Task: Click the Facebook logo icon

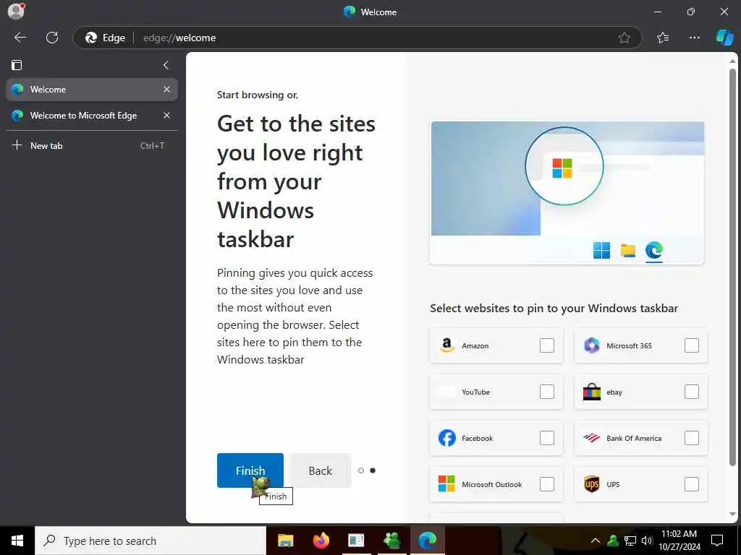Action: coord(446,438)
